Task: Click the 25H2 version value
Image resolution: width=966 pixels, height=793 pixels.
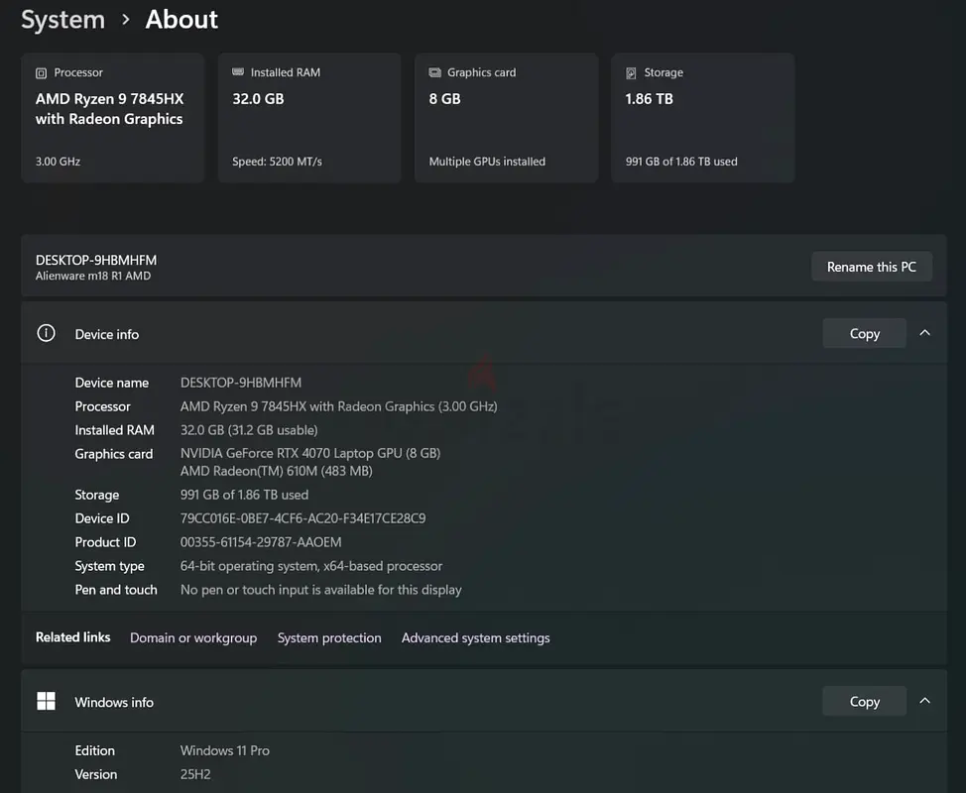Action: coord(195,774)
